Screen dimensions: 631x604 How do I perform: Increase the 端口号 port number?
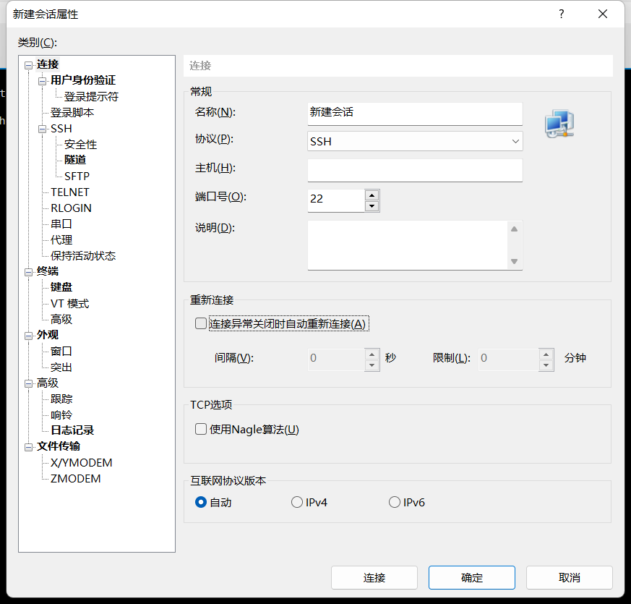coord(372,195)
